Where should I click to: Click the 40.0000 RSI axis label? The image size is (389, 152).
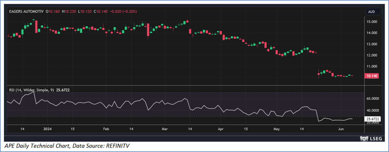pyautogui.click(x=373, y=110)
